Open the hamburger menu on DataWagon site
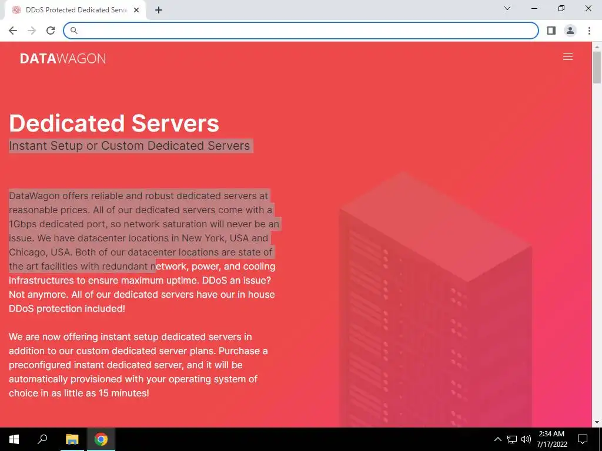 [x=567, y=57]
